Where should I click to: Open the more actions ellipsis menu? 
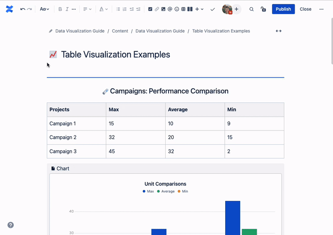[x=321, y=9]
